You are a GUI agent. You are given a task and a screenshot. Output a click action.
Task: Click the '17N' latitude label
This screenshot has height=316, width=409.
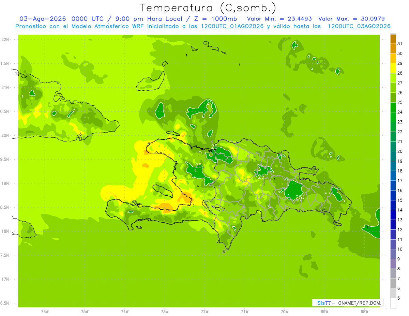[5, 279]
